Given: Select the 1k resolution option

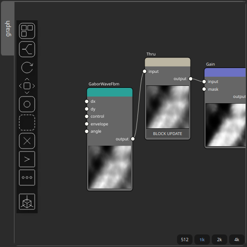Looking at the screenshot, I should (202, 240).
